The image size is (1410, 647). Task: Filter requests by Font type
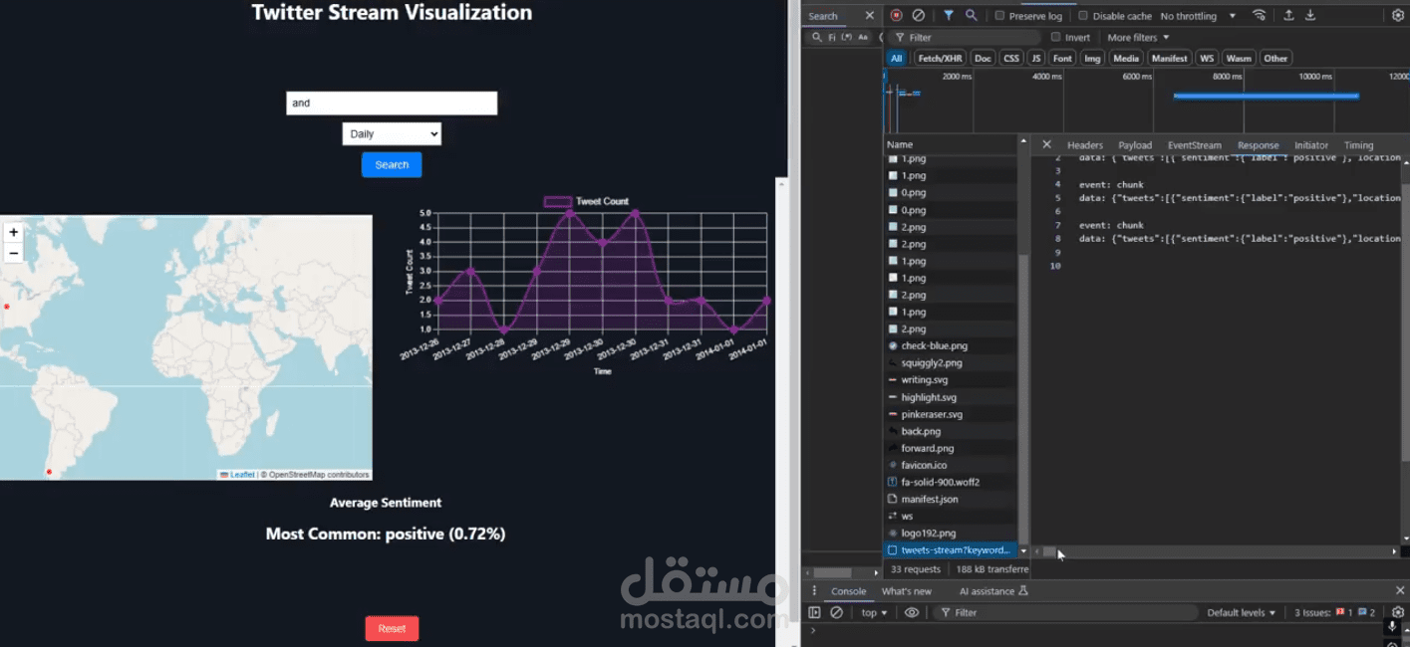(x=1063, y=59)
